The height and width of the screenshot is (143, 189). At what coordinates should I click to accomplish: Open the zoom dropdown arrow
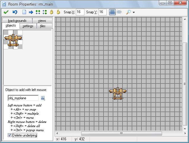(134, 12)
